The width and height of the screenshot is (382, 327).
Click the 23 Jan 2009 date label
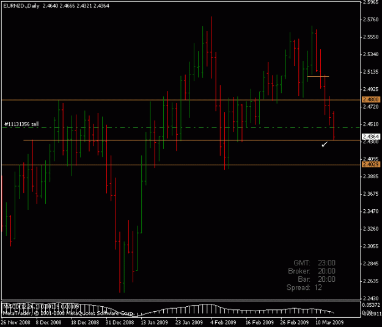click(189, 322)
